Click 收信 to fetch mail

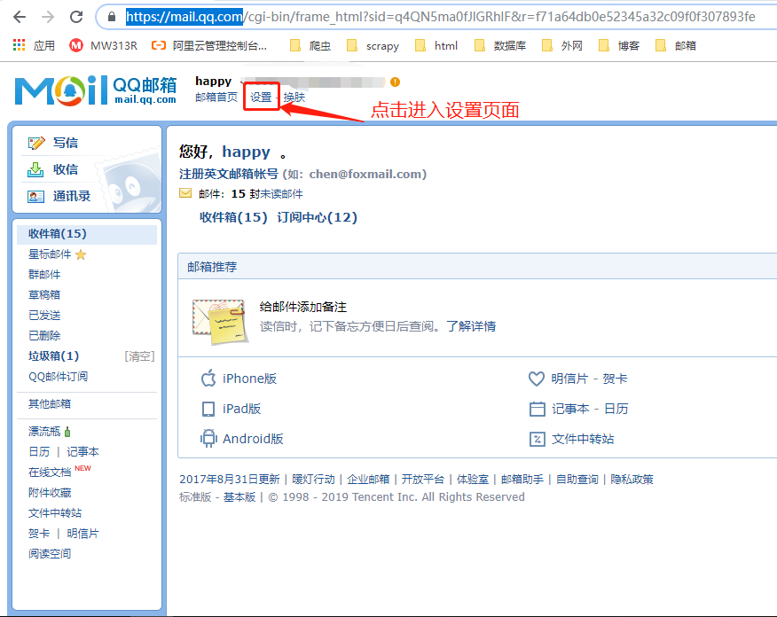coord(66,169)
